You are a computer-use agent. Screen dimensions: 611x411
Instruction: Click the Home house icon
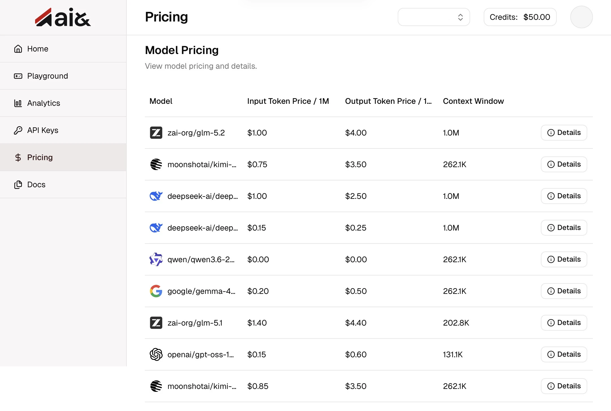(x=18, y=49)
